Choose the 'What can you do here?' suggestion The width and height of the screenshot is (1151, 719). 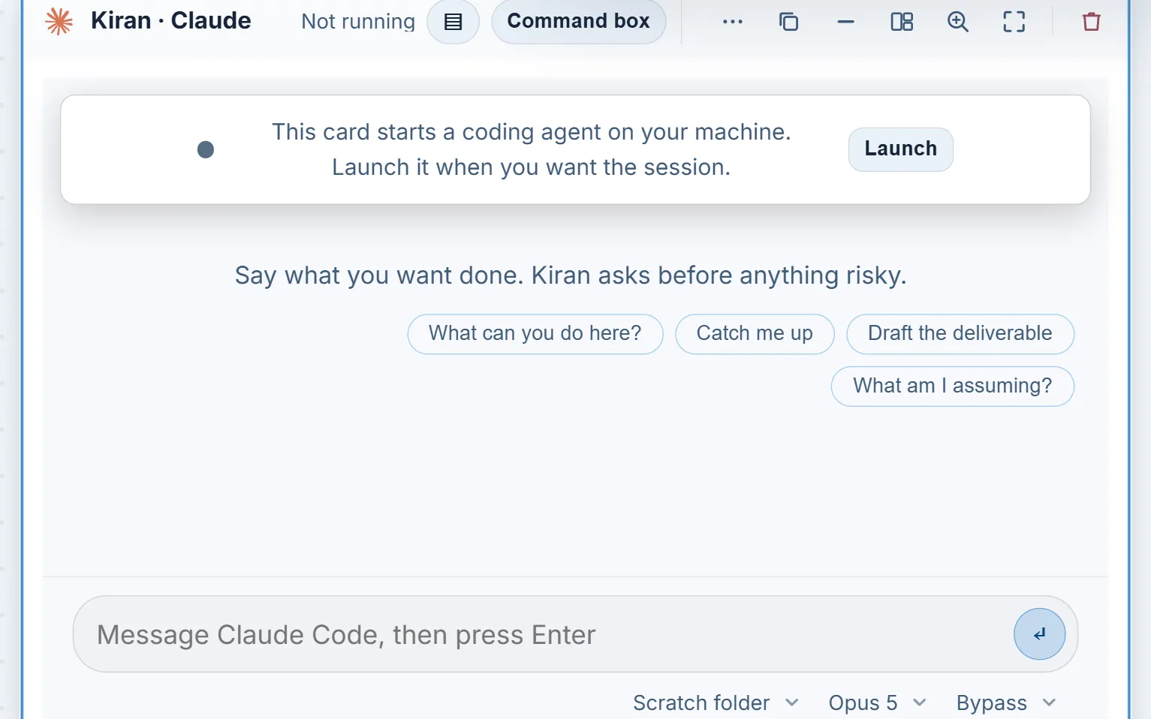pos(535,333)
